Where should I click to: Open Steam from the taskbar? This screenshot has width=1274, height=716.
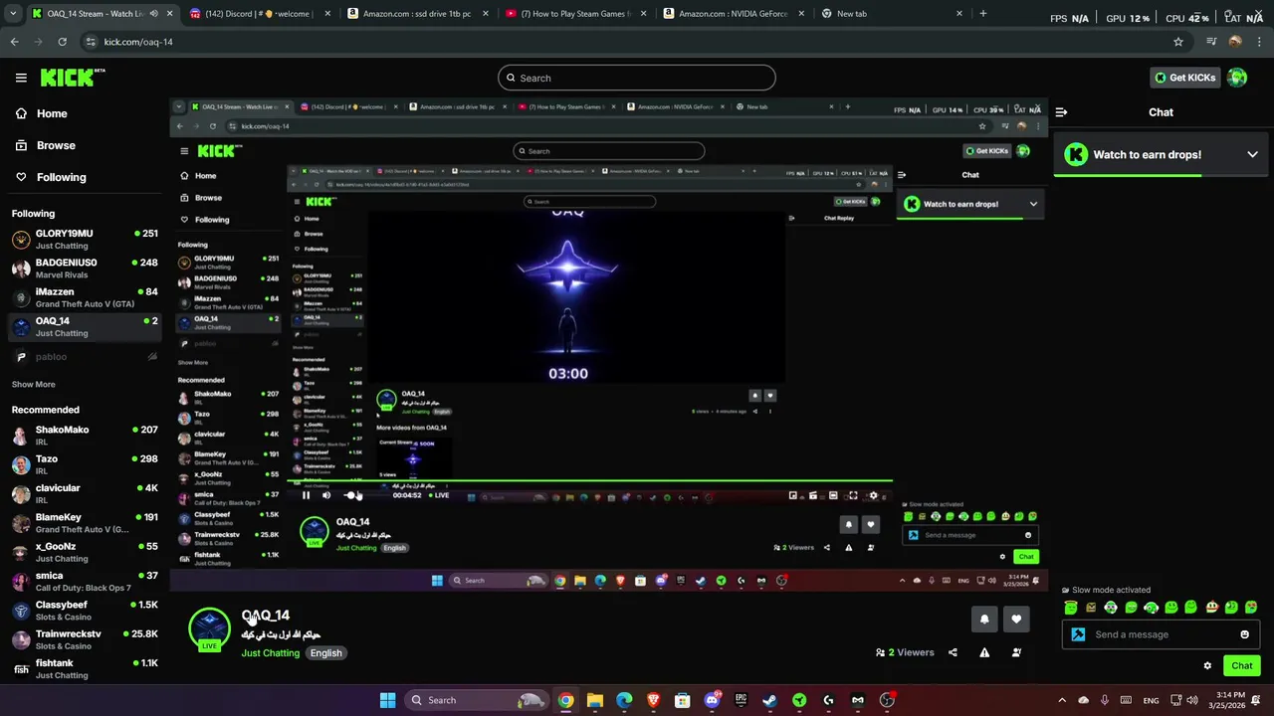(770, 700)
